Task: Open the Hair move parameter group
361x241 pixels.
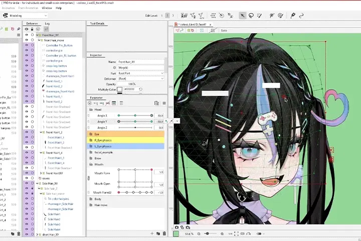Action: point(126,205)
